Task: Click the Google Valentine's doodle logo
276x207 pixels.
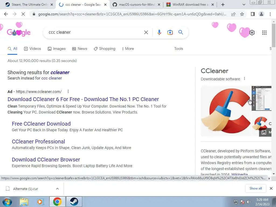Action: [x=19, y=32]
